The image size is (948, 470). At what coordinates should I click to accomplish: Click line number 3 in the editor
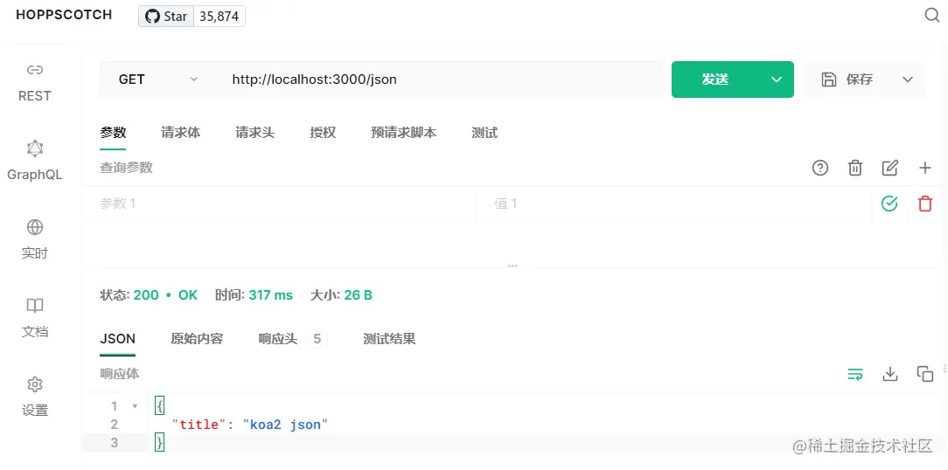tap(115, 443)
